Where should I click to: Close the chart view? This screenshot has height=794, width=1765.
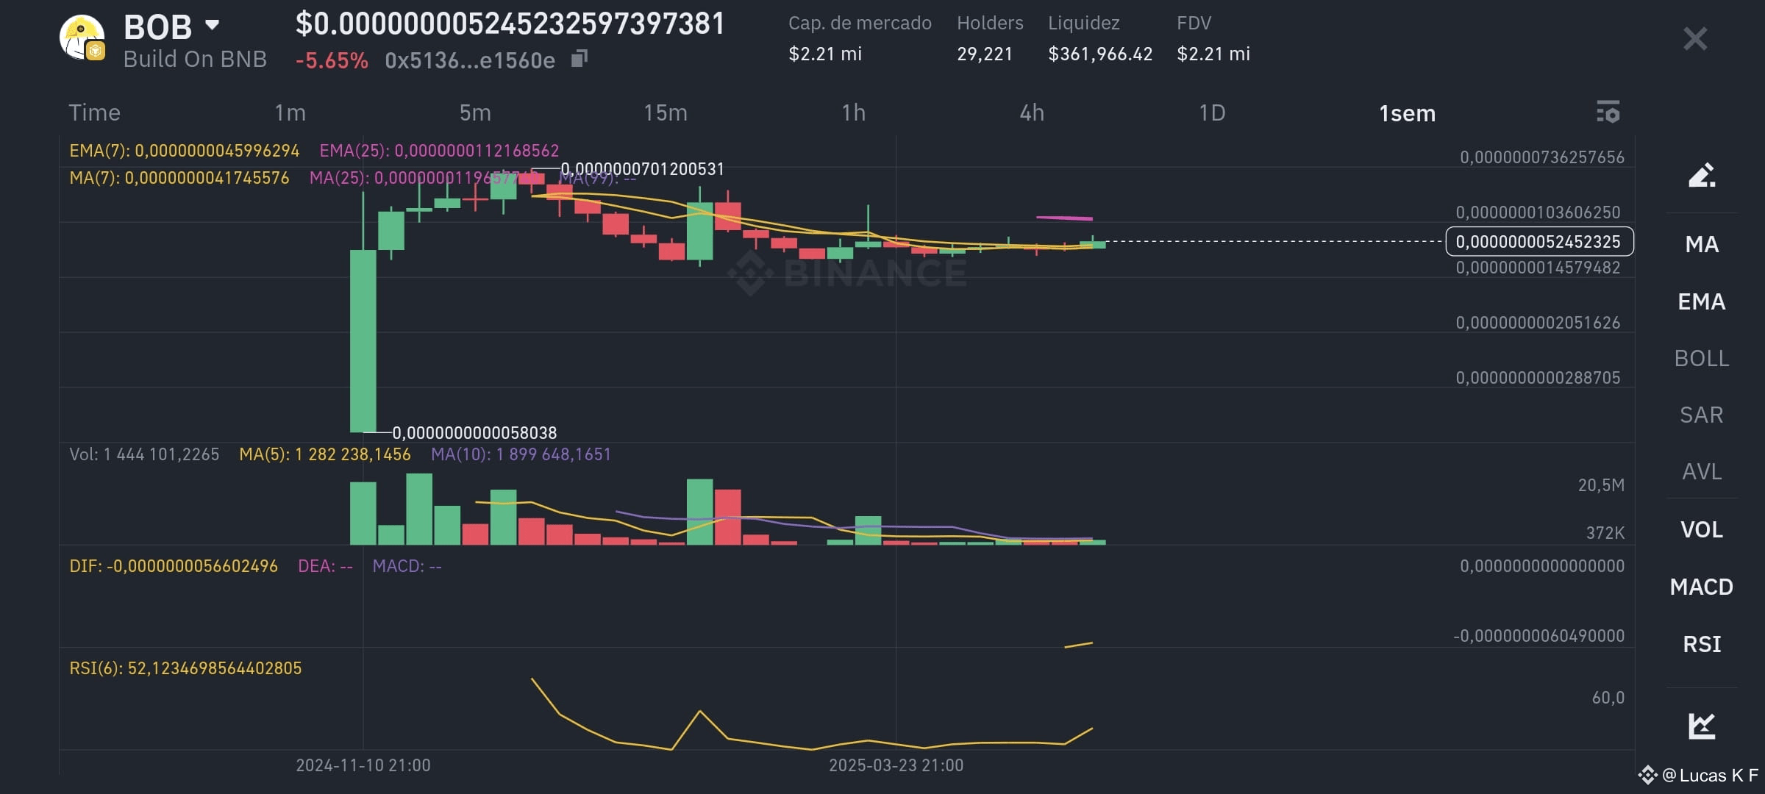click(x=1695, y=38)
